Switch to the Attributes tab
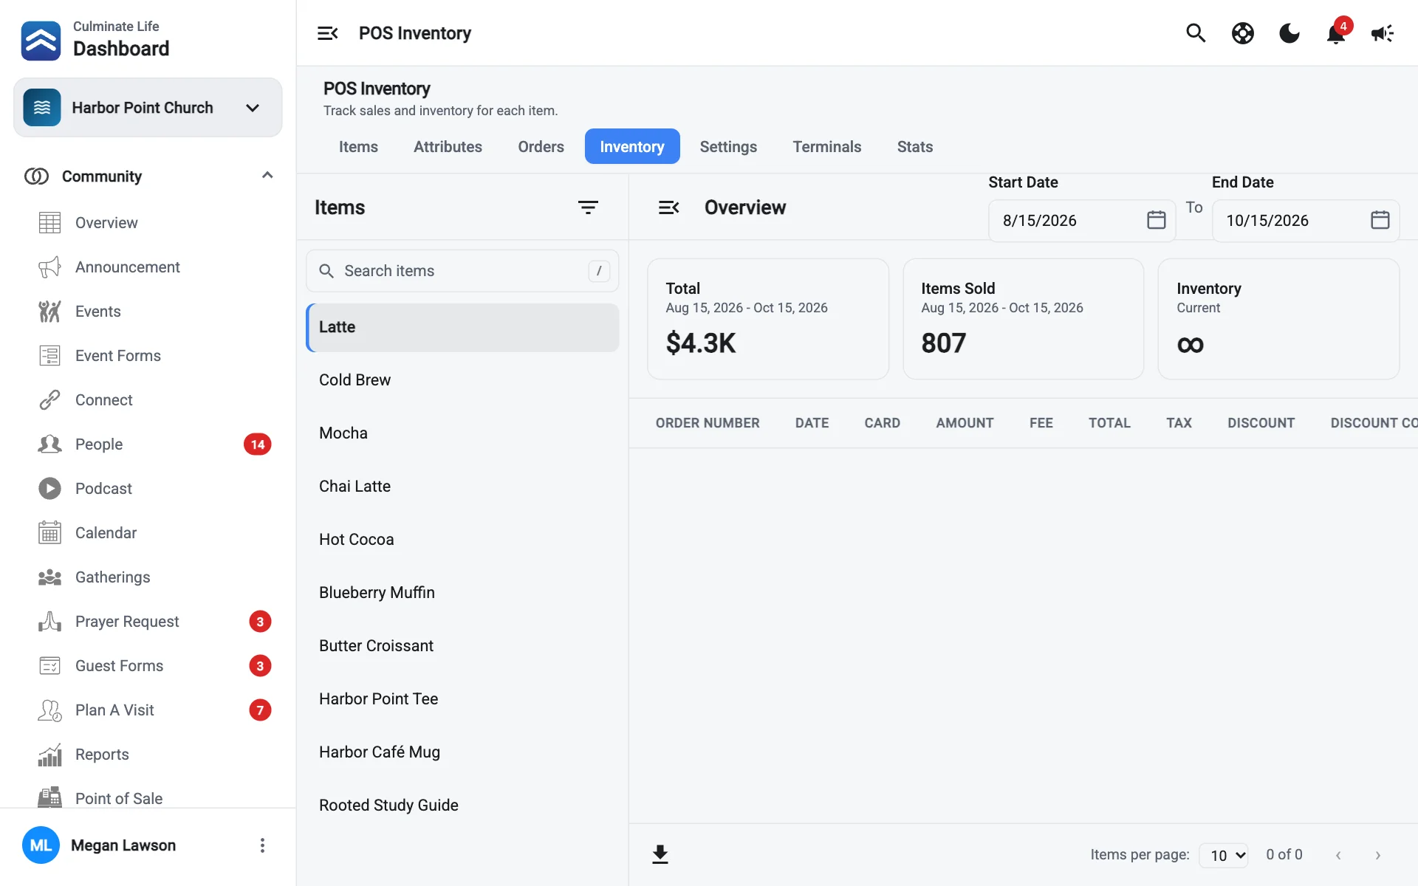The image size is (1418, 886). pyautogui.click(x=448, y=147)
